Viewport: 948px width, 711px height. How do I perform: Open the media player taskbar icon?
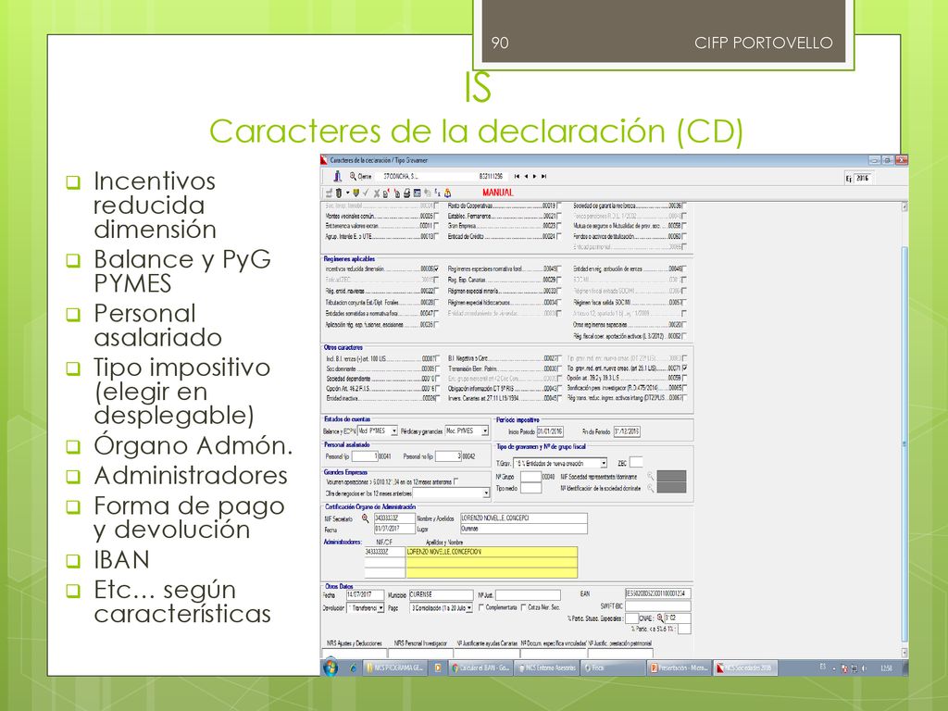click(438, 668)
